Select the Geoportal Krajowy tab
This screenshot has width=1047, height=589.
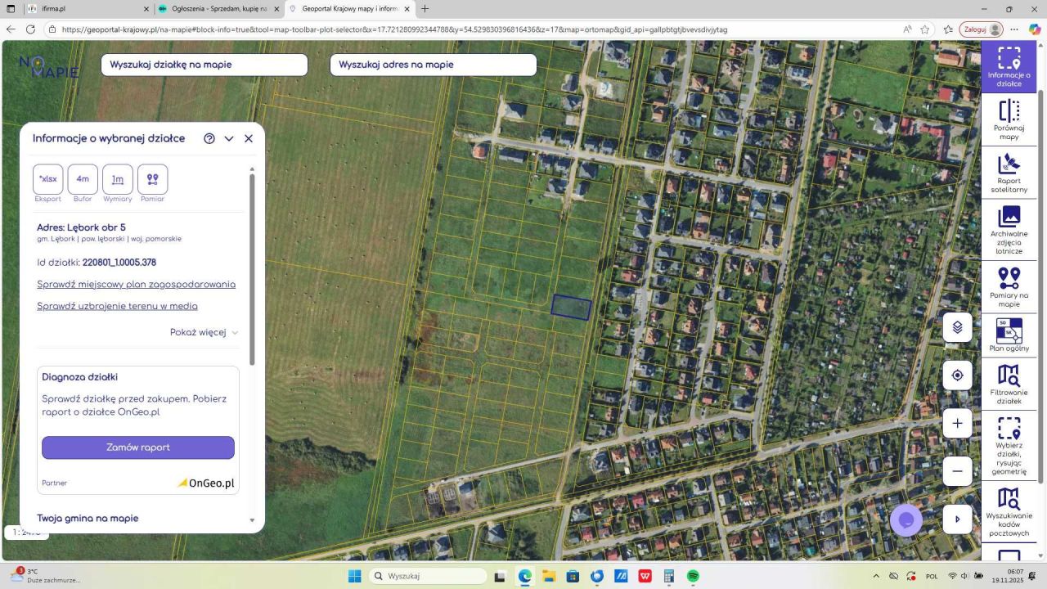[x=349, y=9]
